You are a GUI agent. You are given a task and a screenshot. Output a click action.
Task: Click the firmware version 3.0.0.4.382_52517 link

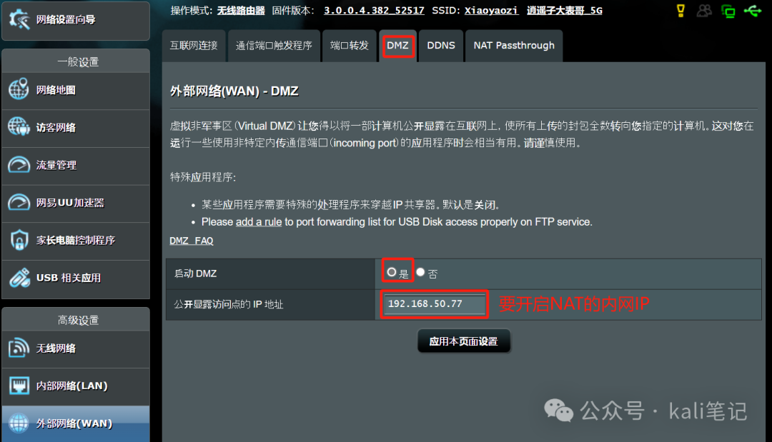374,10
